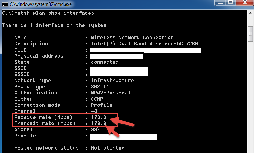Click the 'connected' state value
This screenshot has height=153, width=254.
pos(105,62)
